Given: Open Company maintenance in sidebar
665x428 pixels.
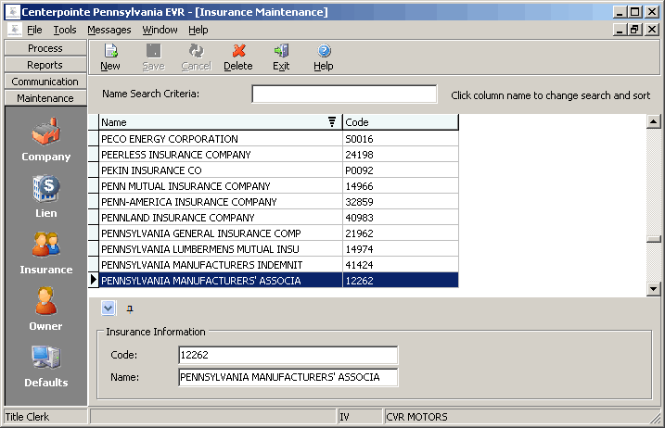Looking at the screenshot, I should point(45,140).
